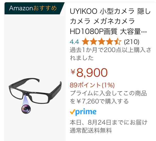Open the glasses camera product image

pos(35,96)
